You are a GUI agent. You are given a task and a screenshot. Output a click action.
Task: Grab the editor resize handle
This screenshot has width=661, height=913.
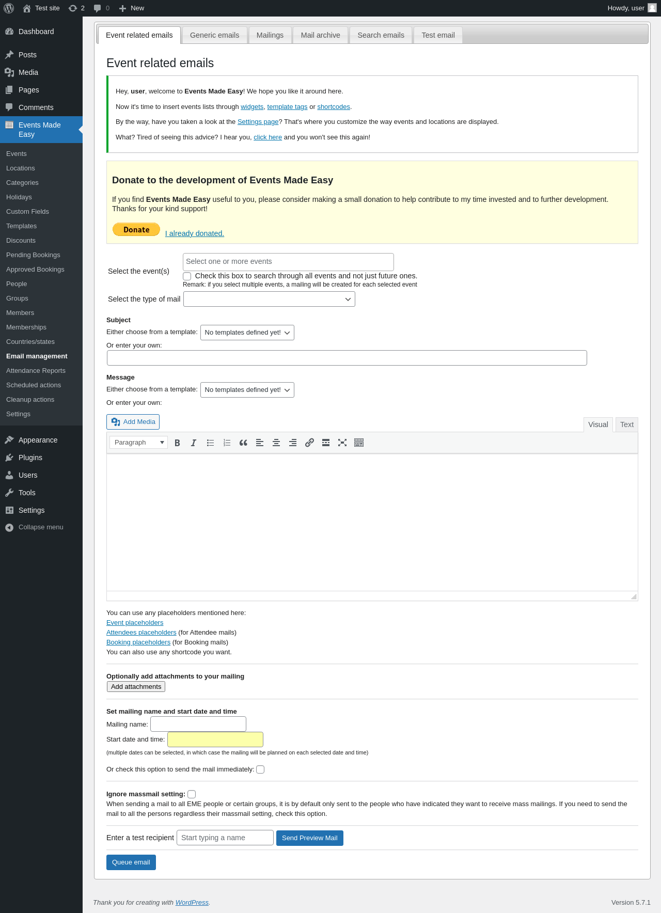click(x=634, y=596)
